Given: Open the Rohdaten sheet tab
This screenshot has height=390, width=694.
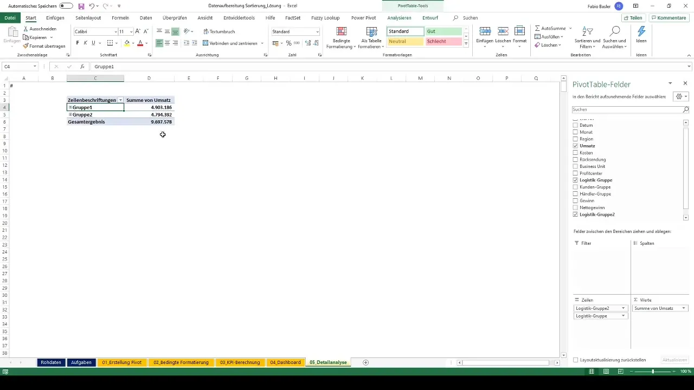Looking at the screenshot, I should pyautogui.click(x=51, y=362).
